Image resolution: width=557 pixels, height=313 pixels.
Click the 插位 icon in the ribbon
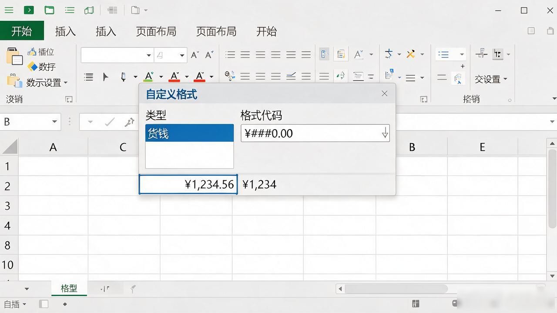point(32,52)
